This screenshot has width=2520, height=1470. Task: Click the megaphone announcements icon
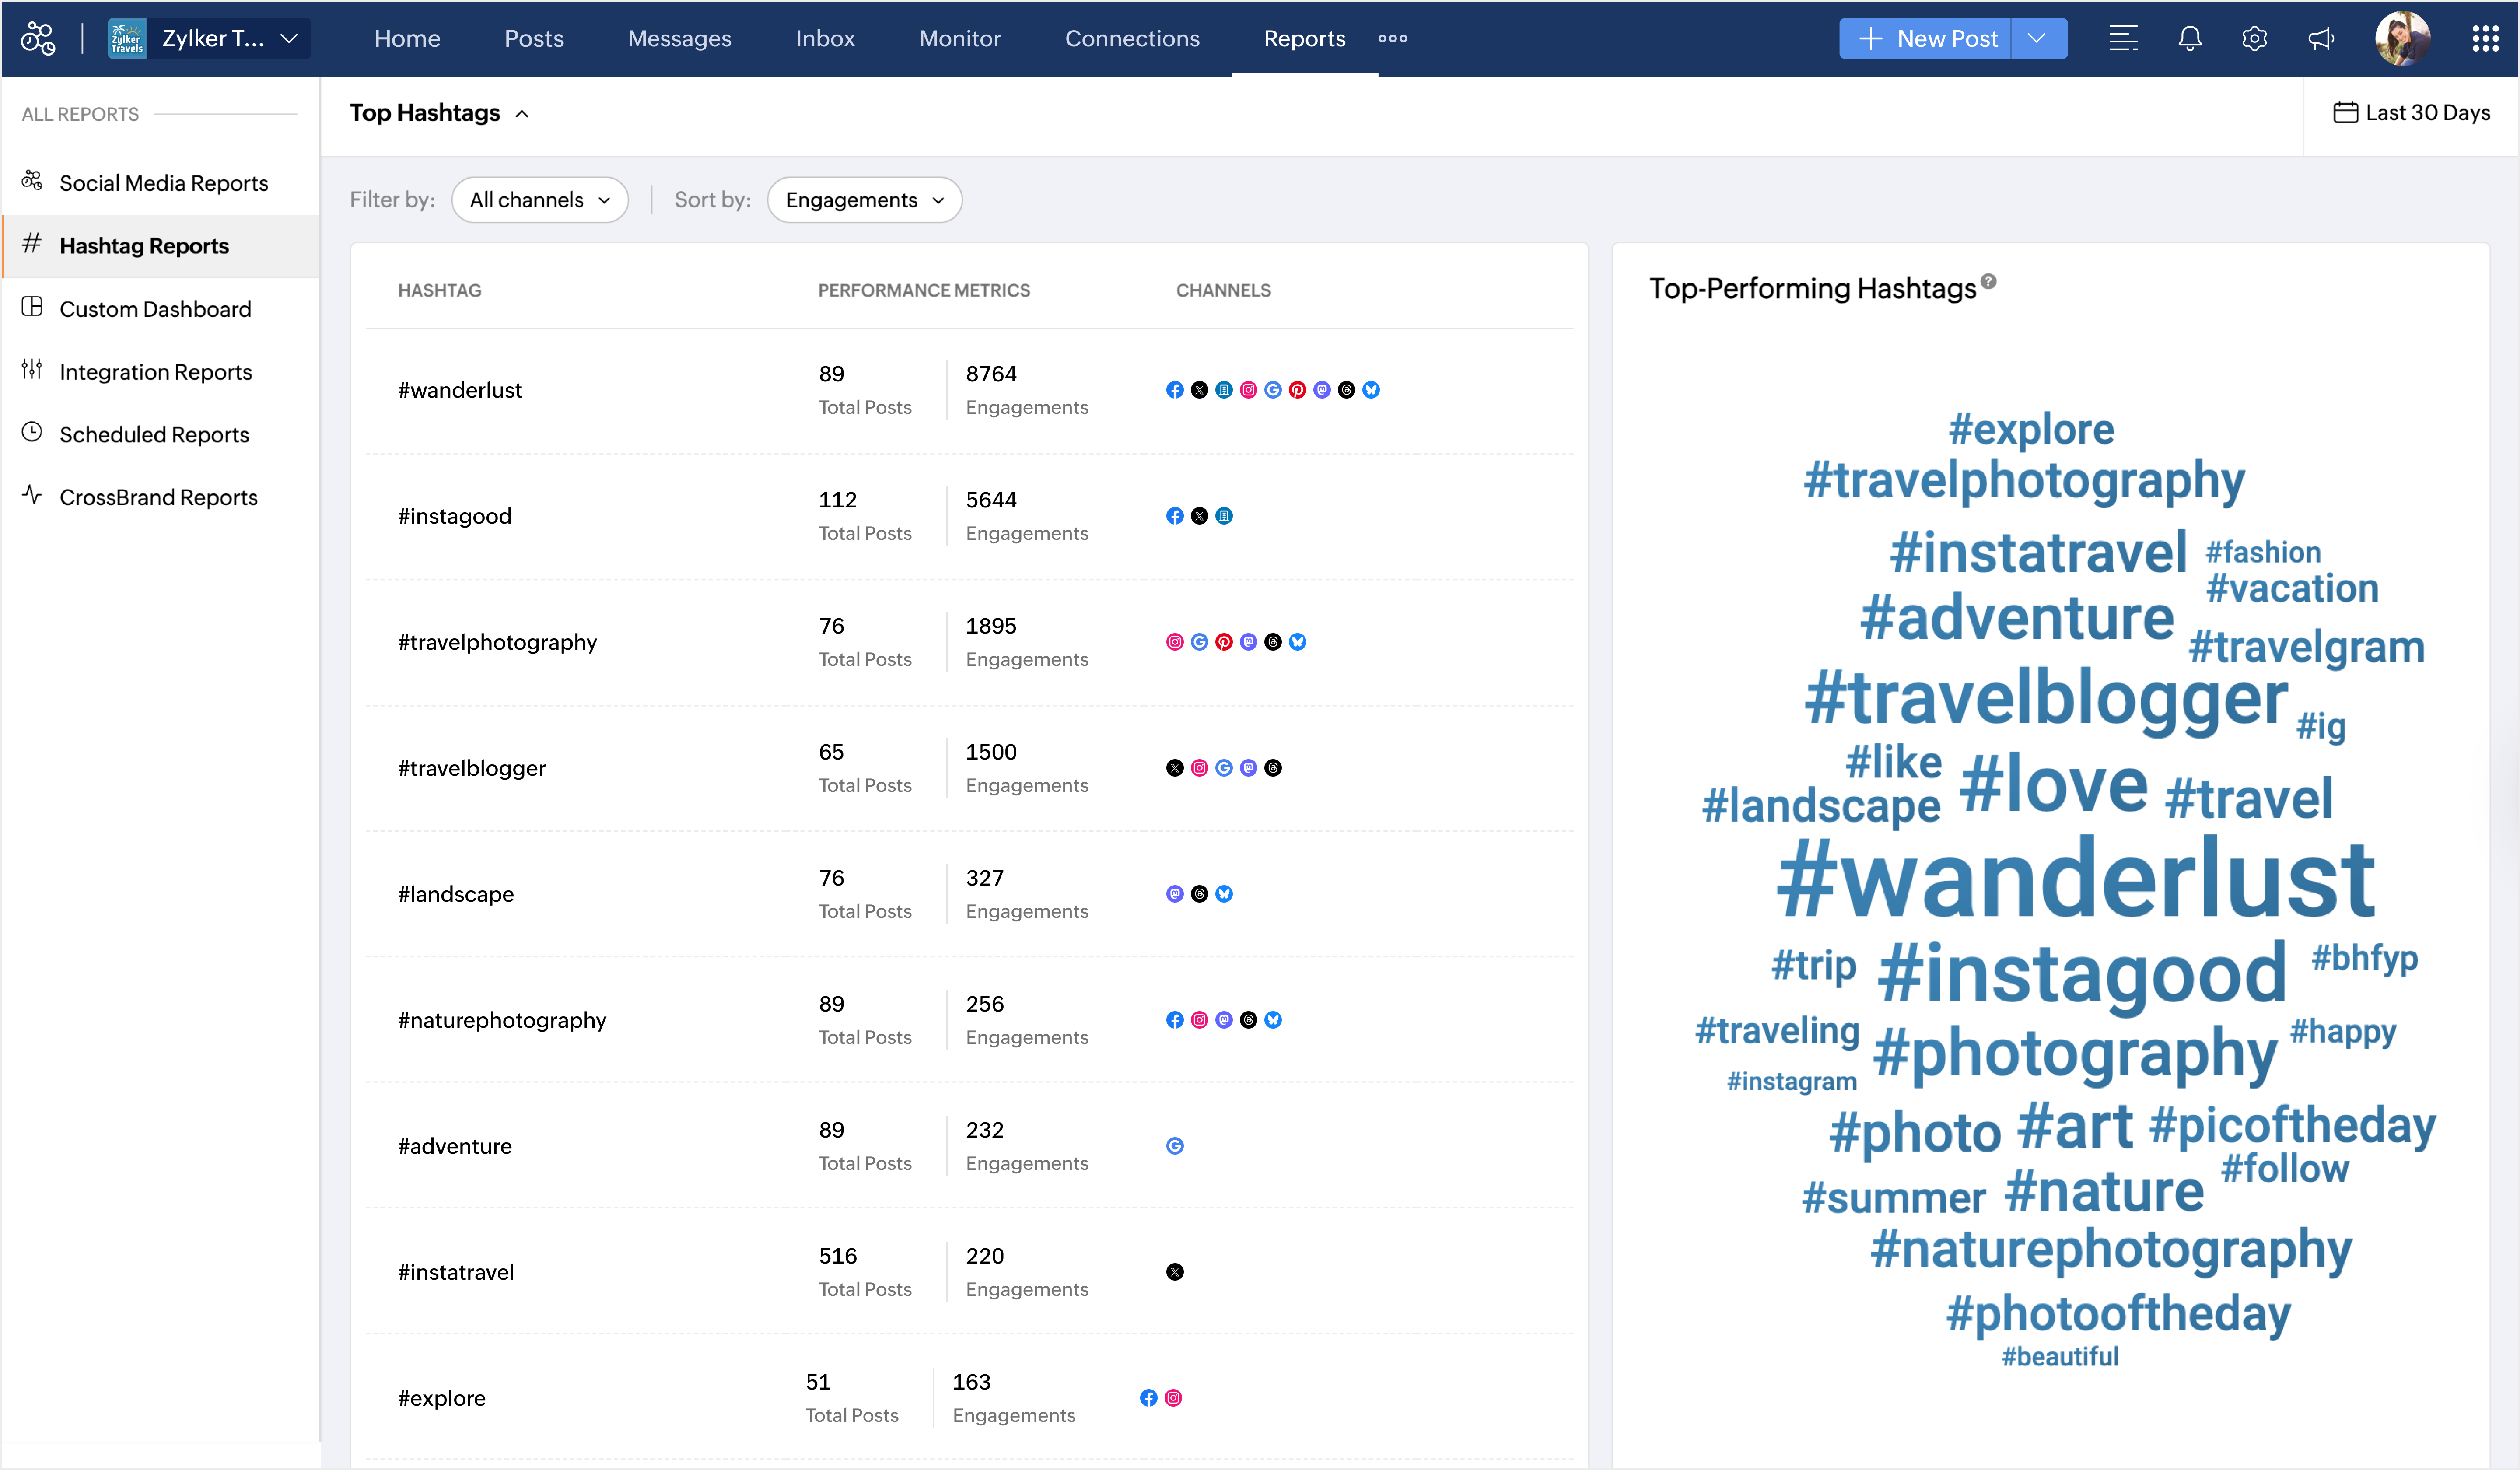pos(2320,39)
